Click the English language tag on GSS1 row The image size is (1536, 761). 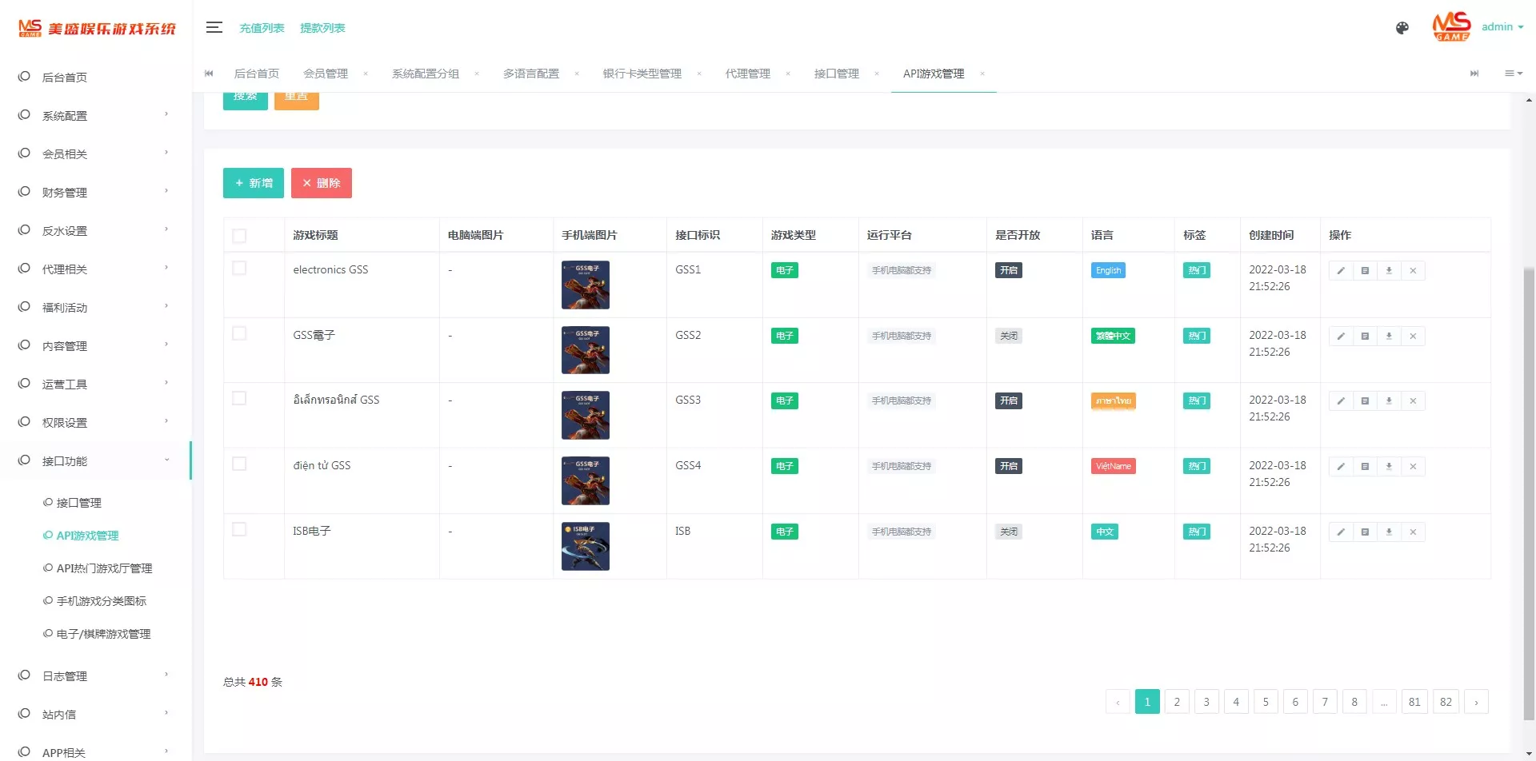[1107, 270]
